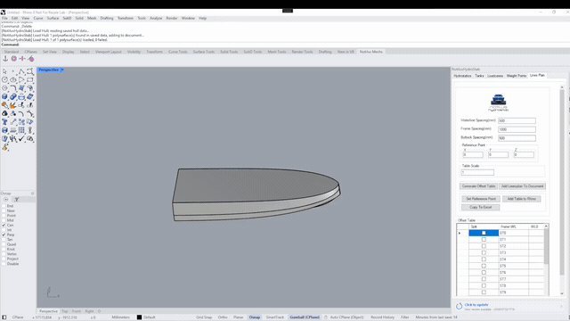This screenshot has width=570, height=321.
Task: Open the Perspective viewport dropdown arrow
Action: pos(62,70)
